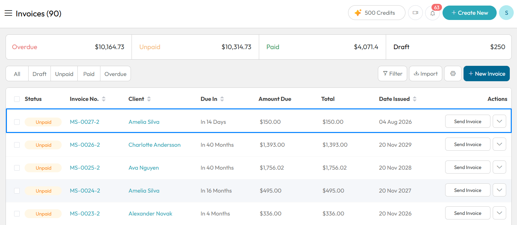Select checkbox for invoice MS-0027-2
This screenshot has height=225, width=517.
click(17, 122)
